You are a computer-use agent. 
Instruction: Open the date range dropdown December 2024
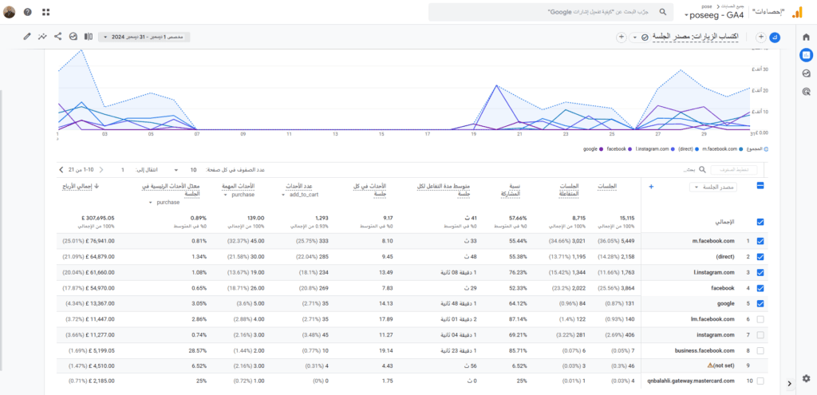pyautogui.click(x=144, y=37)
